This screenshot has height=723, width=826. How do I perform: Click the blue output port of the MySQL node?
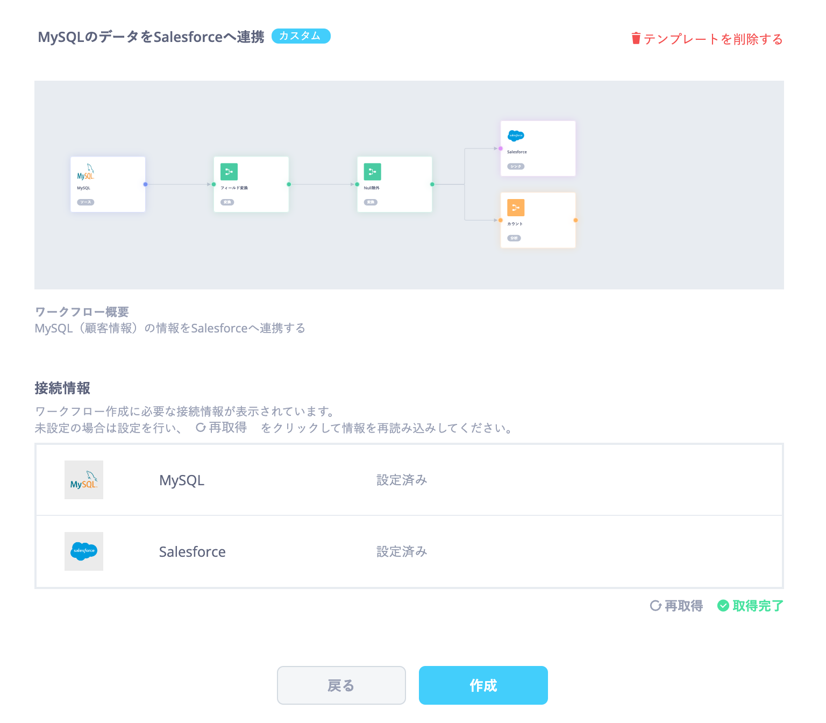click(x=145, y=185)
